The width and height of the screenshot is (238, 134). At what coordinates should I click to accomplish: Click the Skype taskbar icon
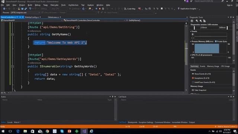pos(62,131)
